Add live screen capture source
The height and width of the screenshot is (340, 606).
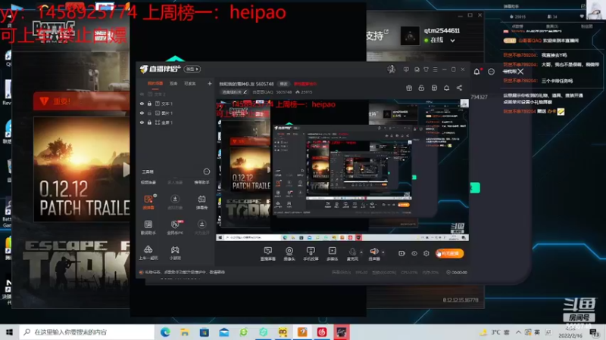pyautogui.click(x=268, y=254)
